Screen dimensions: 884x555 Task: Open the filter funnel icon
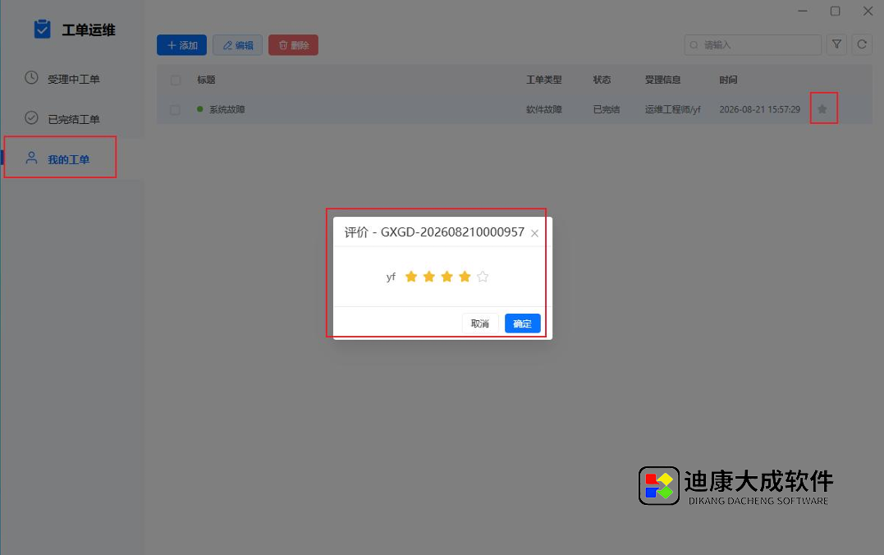tap(836, 44)
